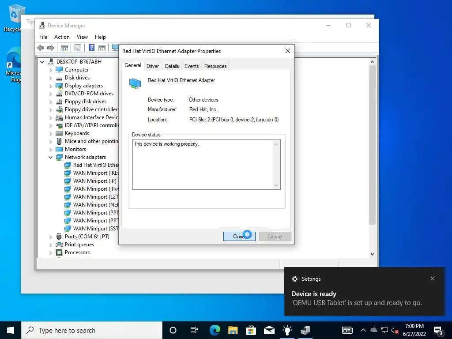Dismiss the Settings notification toast
452x339 pixels.
[433, 279]
